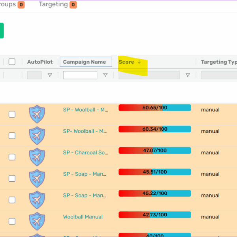This screenshot has height=237, width=237.
Task: Check the SP - Charcoal campaign row
Action: (x=12, y=157)
